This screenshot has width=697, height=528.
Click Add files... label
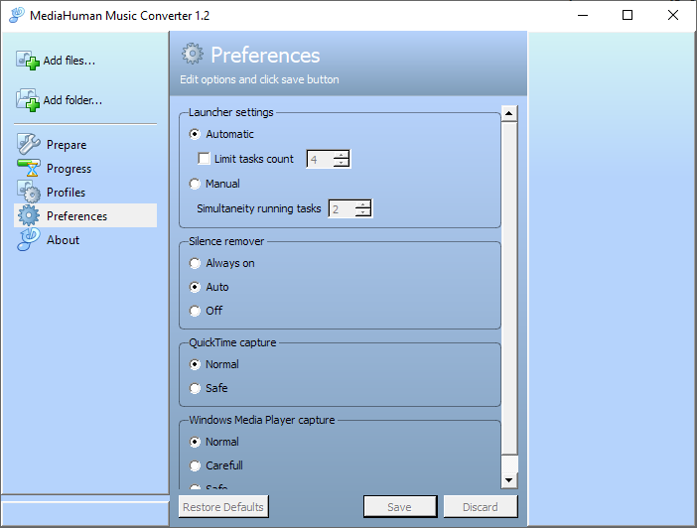point(70,61)
